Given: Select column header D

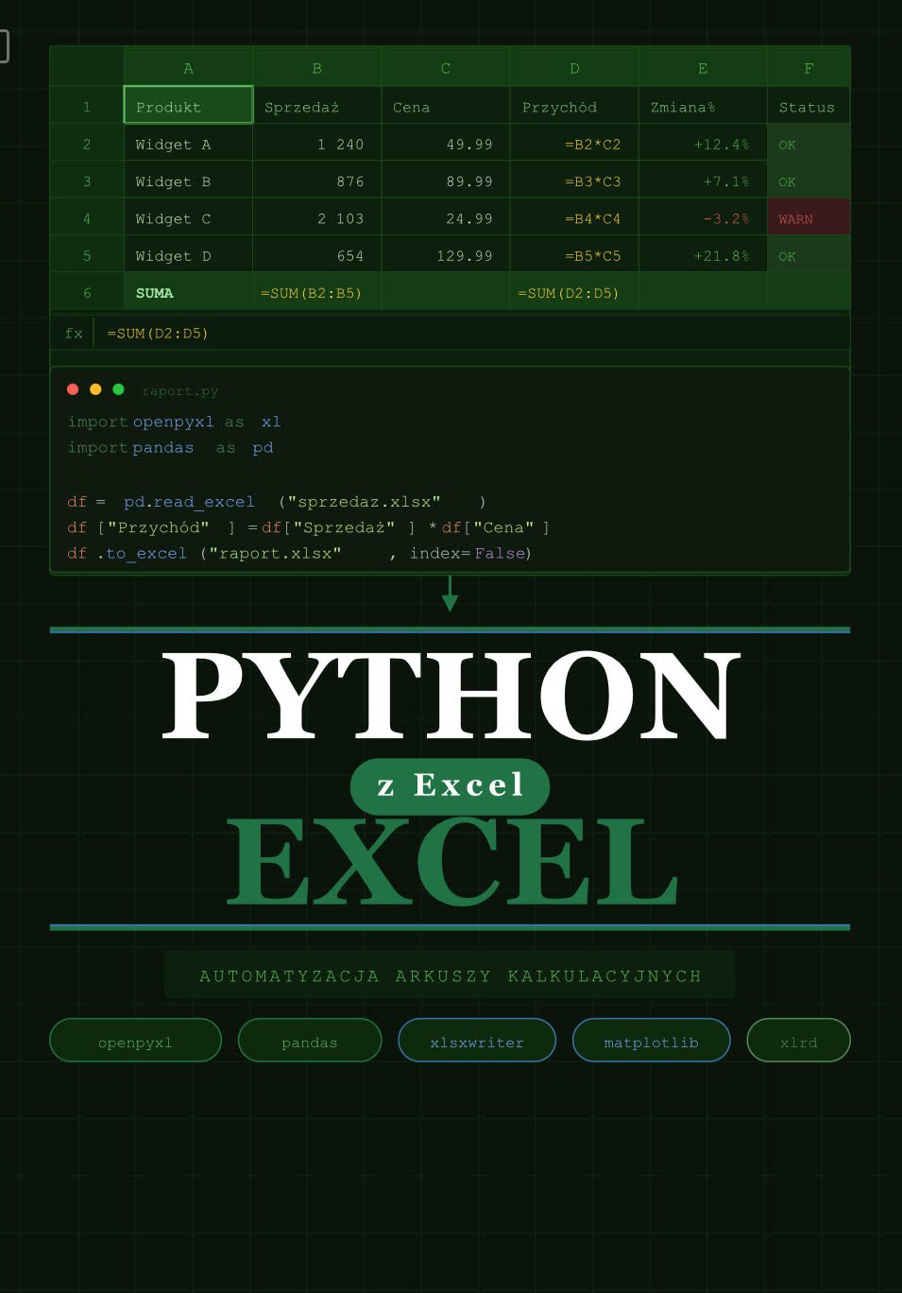Looking at the screenshot, I should pyautogui.click(x=574, y=68).
